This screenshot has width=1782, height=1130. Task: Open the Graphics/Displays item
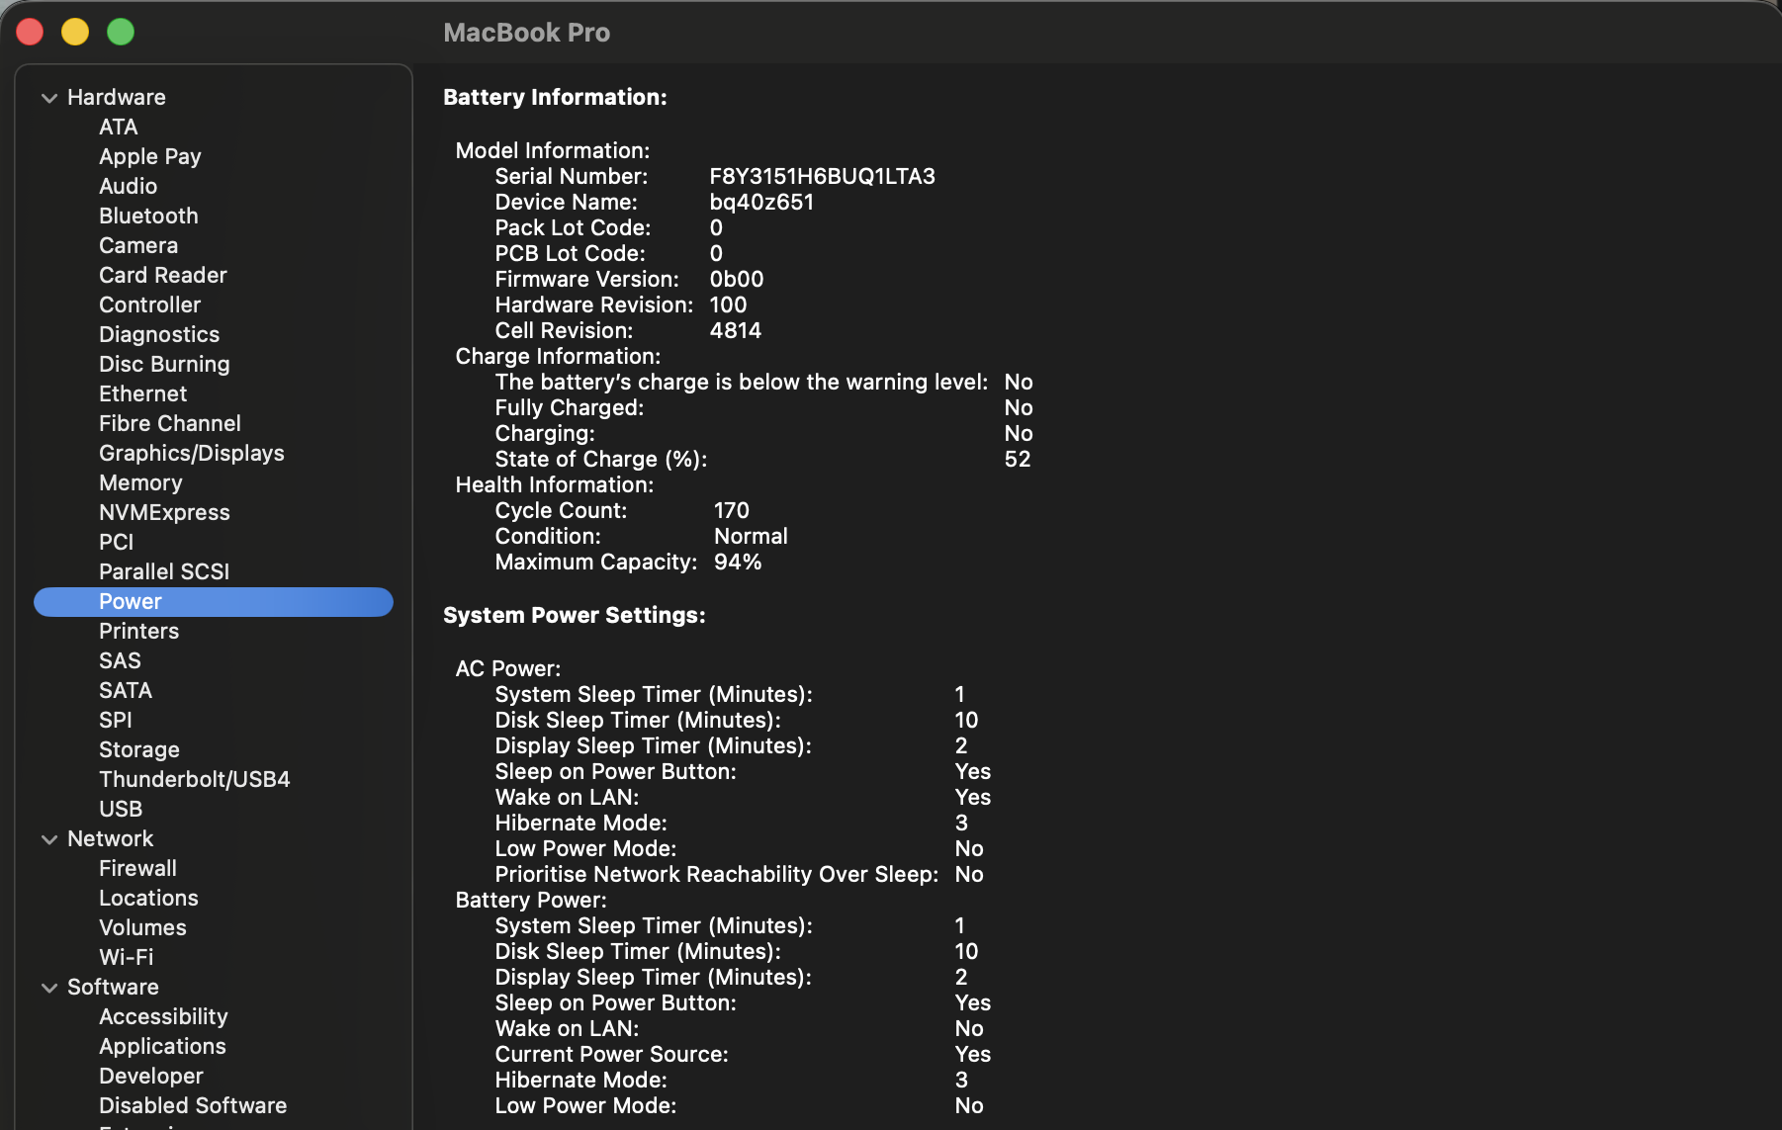(191, 453)
